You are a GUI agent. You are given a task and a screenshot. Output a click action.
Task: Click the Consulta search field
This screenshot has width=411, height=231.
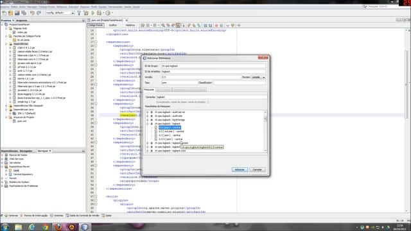(211, 97)
